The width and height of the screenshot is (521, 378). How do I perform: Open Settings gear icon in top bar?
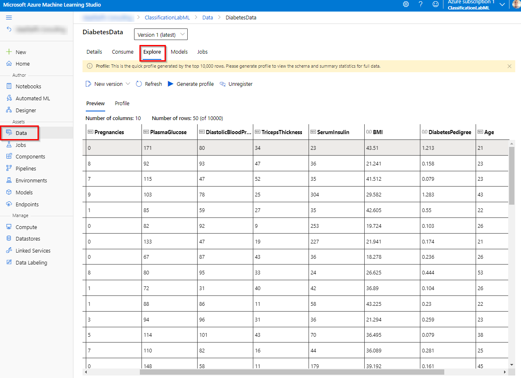click(x=405, y=5)
